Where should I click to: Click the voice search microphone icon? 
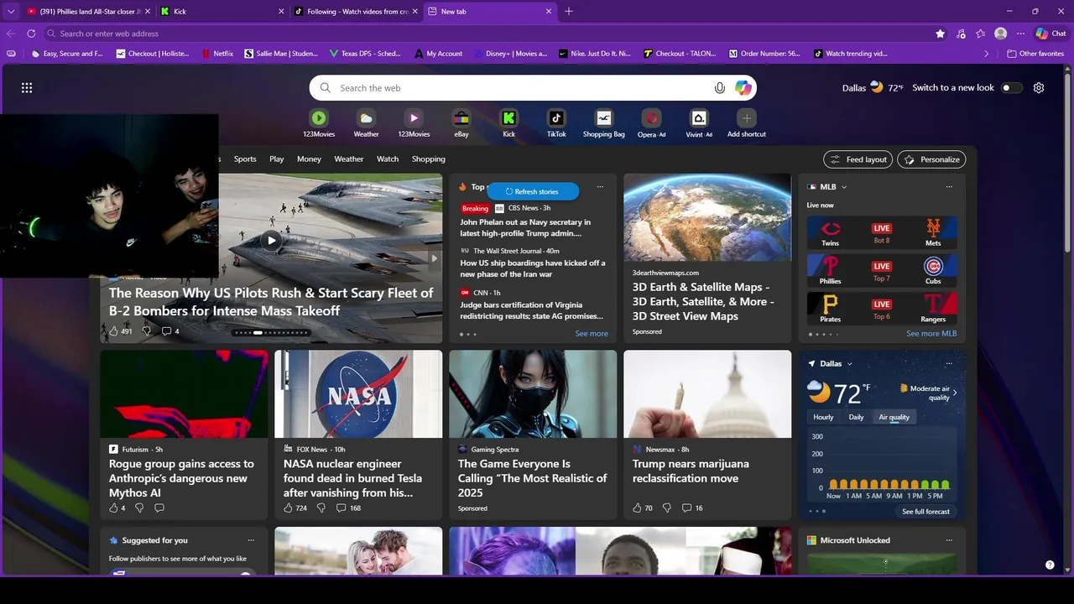pyautogui.click(x=720, y=88)
